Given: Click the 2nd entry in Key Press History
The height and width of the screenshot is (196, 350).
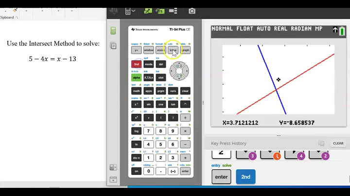Looking at the screenshot, I should pos(245,177).
